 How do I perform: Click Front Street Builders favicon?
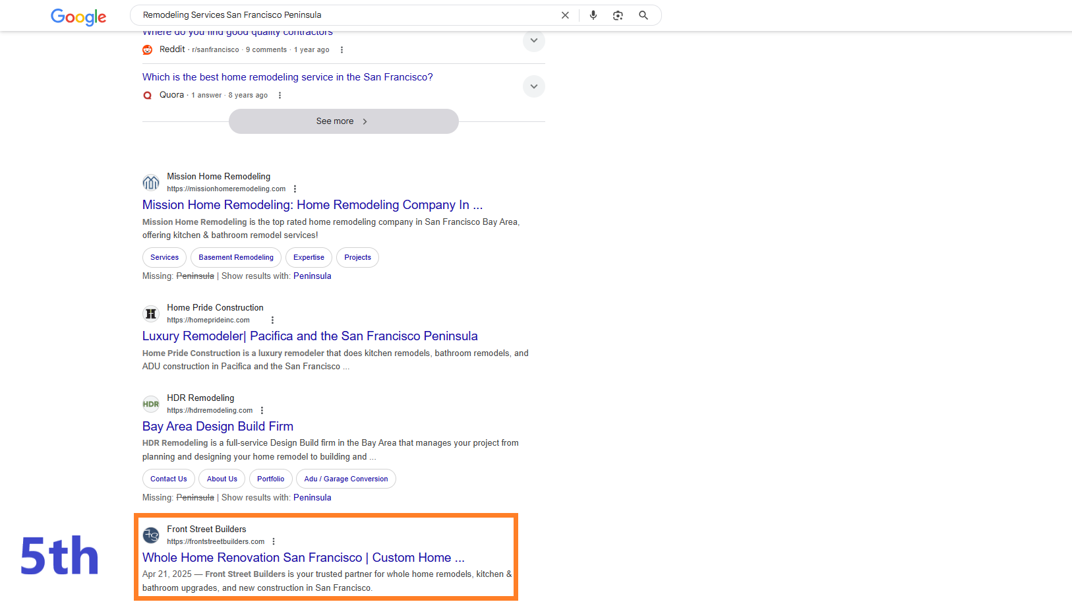point(151,535)
